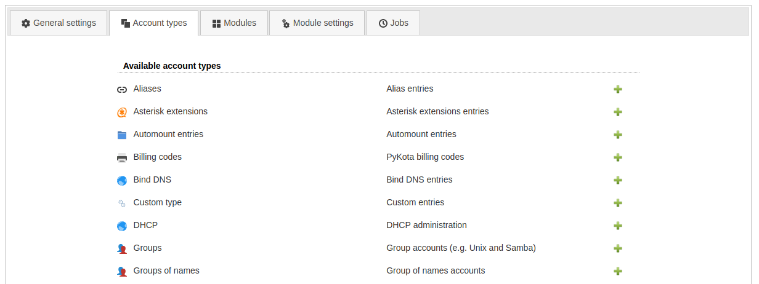This screenshot has width=759, height=284.
Task: Click the DHCP globe icon
Action: [x=122, y=226]
